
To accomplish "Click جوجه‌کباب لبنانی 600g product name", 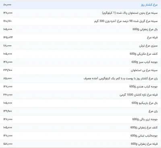I will (144, 135).
